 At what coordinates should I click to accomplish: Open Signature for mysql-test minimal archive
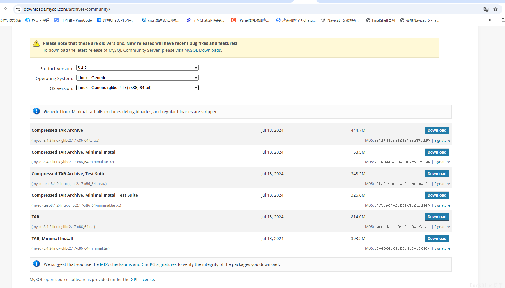coord(442,205)
